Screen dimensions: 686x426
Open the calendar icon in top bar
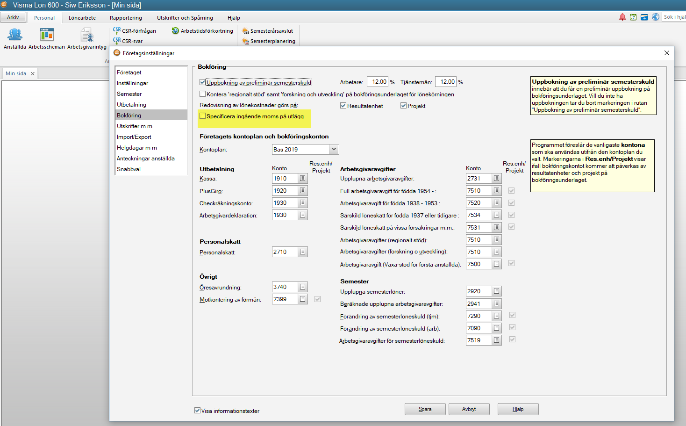(633, 17)
